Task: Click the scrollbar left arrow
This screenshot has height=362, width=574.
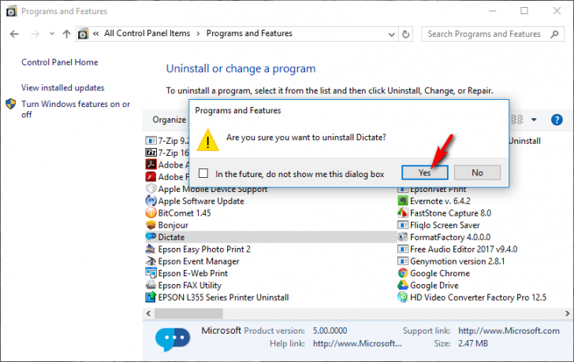Action: pyautogui.click(x=148, y=313)
